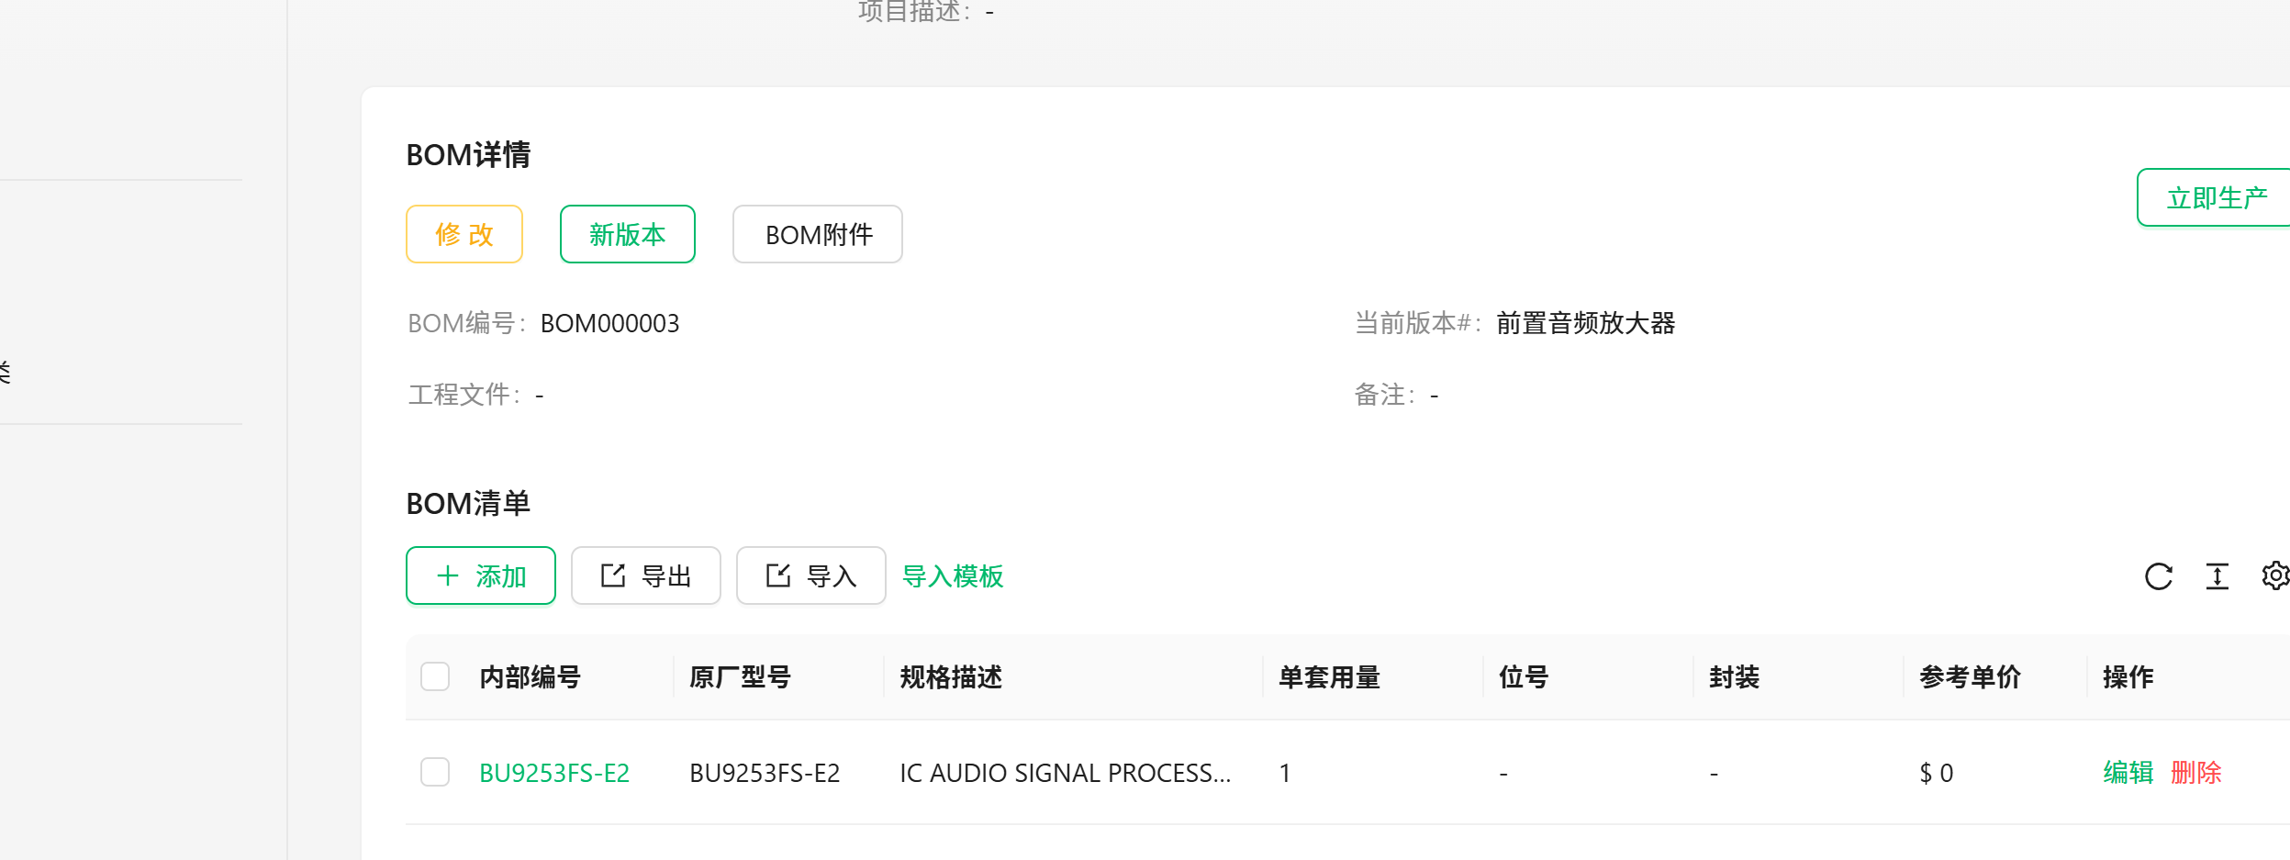2290x860 pixels.
Task: Click the 修改 button
Action: [x=464, y=234]
